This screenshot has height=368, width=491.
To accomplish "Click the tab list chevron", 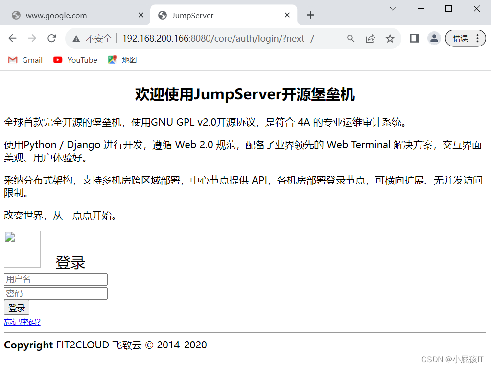I will pyautogui.click(x=393, y=9).
